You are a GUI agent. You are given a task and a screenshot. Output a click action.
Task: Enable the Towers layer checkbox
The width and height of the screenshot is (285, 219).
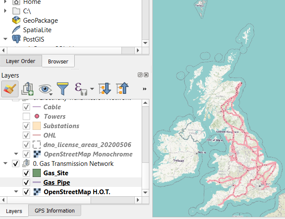click(x=26, y=116)
